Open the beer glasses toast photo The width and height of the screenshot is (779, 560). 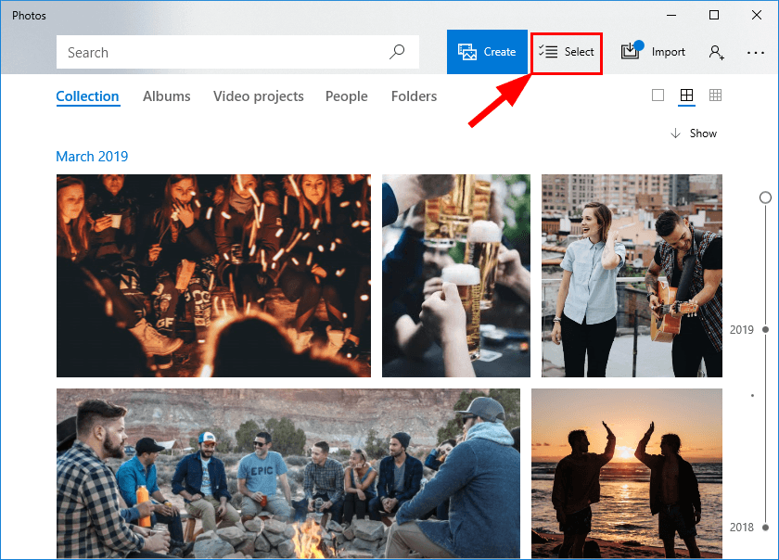pyautogui.click(x=456, y=275)
